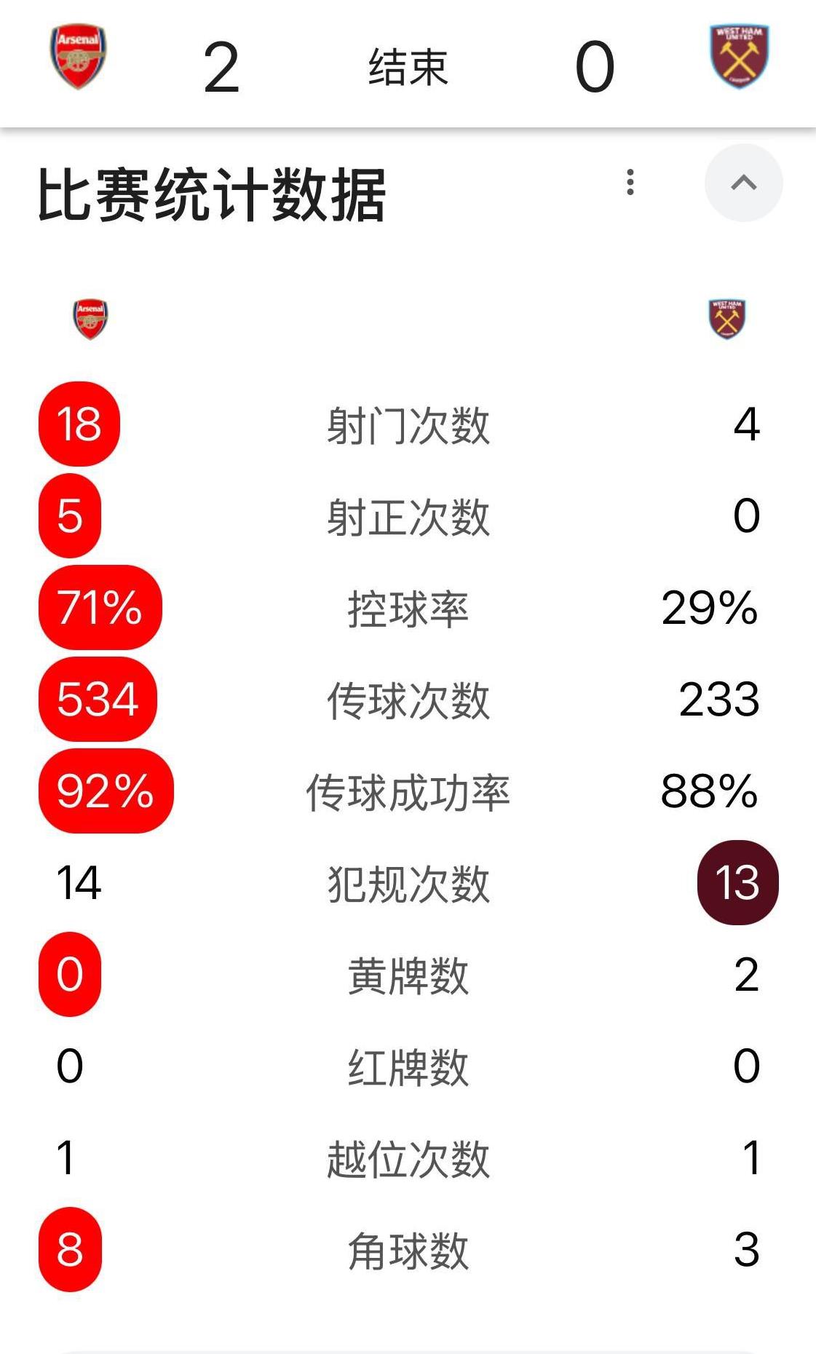The width and height of the screenshot is (816, 1354).
Task: Click the small West Ham logo above stats
Action: click(x=726, y=319)
